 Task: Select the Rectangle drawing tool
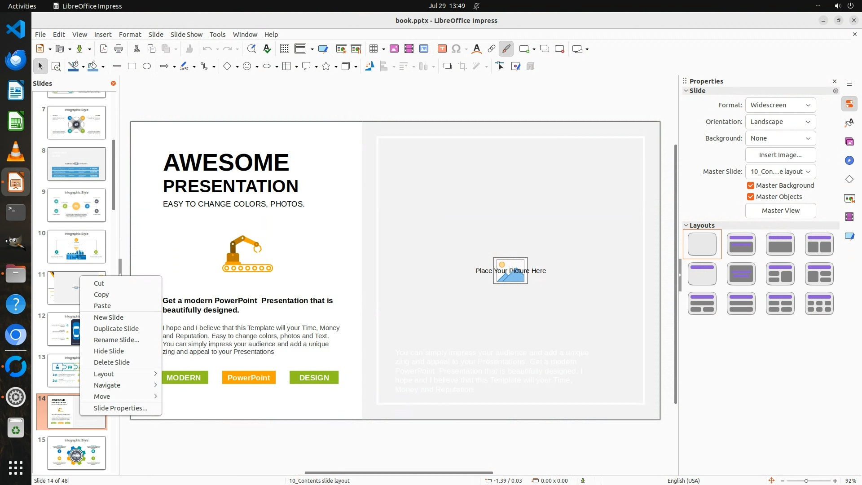point(132,66)
